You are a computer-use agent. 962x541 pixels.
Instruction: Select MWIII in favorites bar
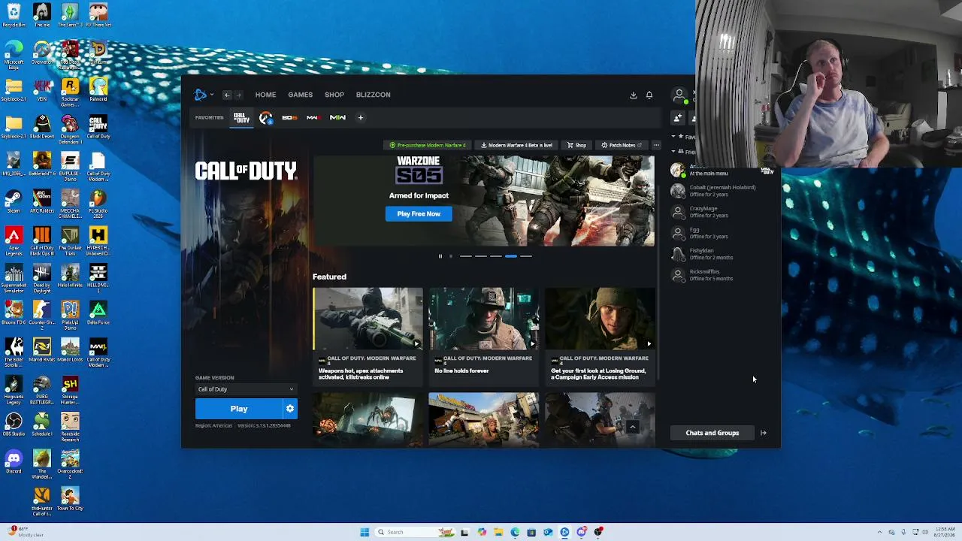pyautogui.click(x=313, y=118)
